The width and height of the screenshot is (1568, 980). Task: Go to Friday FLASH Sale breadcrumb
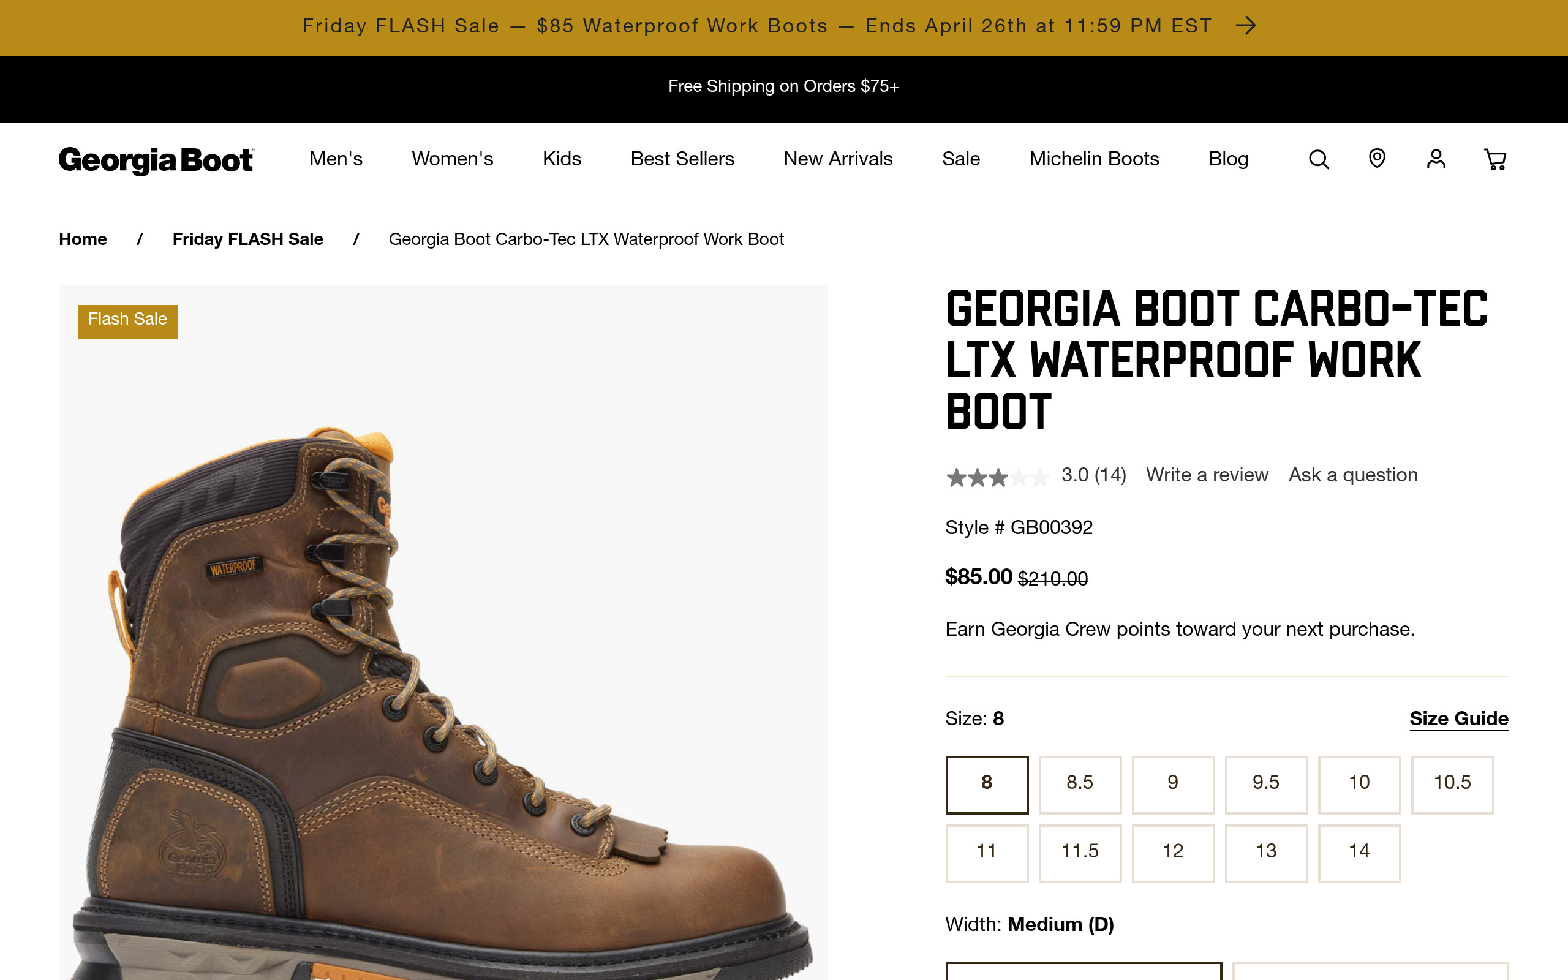point(247,240)
